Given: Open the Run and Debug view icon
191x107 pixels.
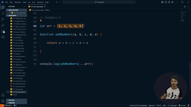Looking at the screenshot, I should click(3, 25).
